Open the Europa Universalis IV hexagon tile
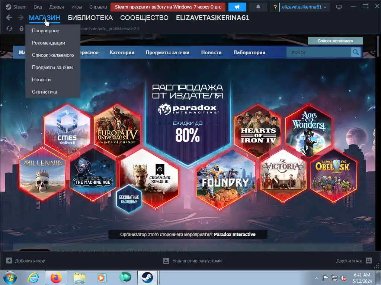381x285 pixels. click(117, 130)
